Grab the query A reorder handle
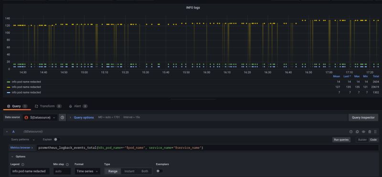Screen dimensions: 382x177 375,132
